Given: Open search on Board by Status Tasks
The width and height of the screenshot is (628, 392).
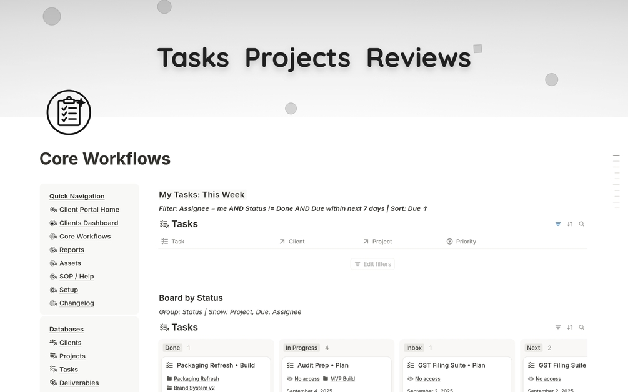Looking at the screenshot, I should coord(582,328).
